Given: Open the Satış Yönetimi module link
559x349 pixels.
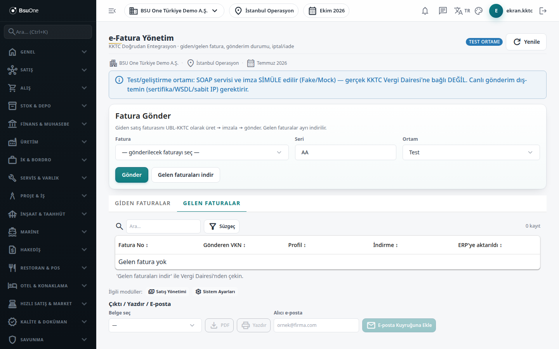Looking at the screenshot, I should pyautogui.click(x=167, y=292).
